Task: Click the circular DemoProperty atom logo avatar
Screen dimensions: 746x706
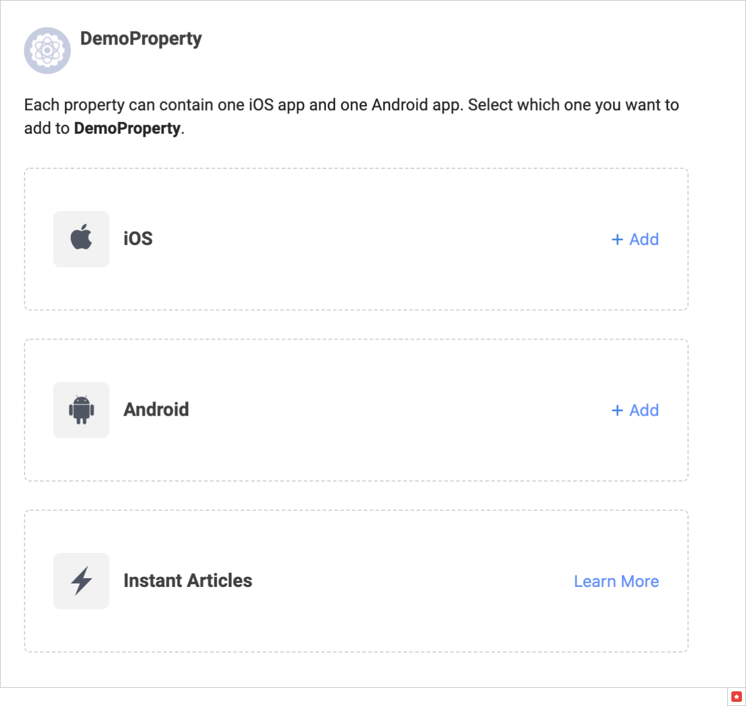Action: click(x=47, y=50)
